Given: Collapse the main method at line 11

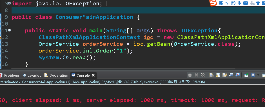Looking at the screenshot, I should (x=10, y=30).
